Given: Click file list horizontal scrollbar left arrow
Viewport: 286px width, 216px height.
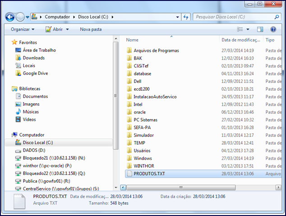Looking at the screenshot, I should click(x=123, y=188).
